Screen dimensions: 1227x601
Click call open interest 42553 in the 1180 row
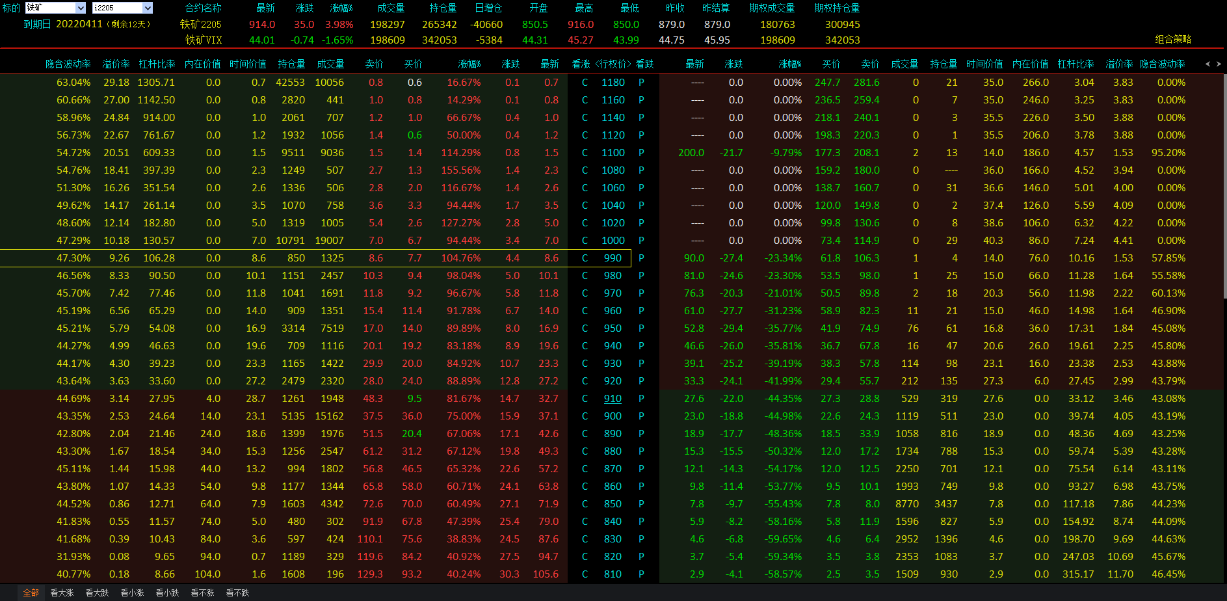pyautogui.click(x=290, y=82)
